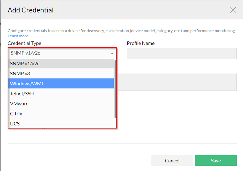Save the new credential
The height and width of the screenshot is (171, 243).
[216, 161]
